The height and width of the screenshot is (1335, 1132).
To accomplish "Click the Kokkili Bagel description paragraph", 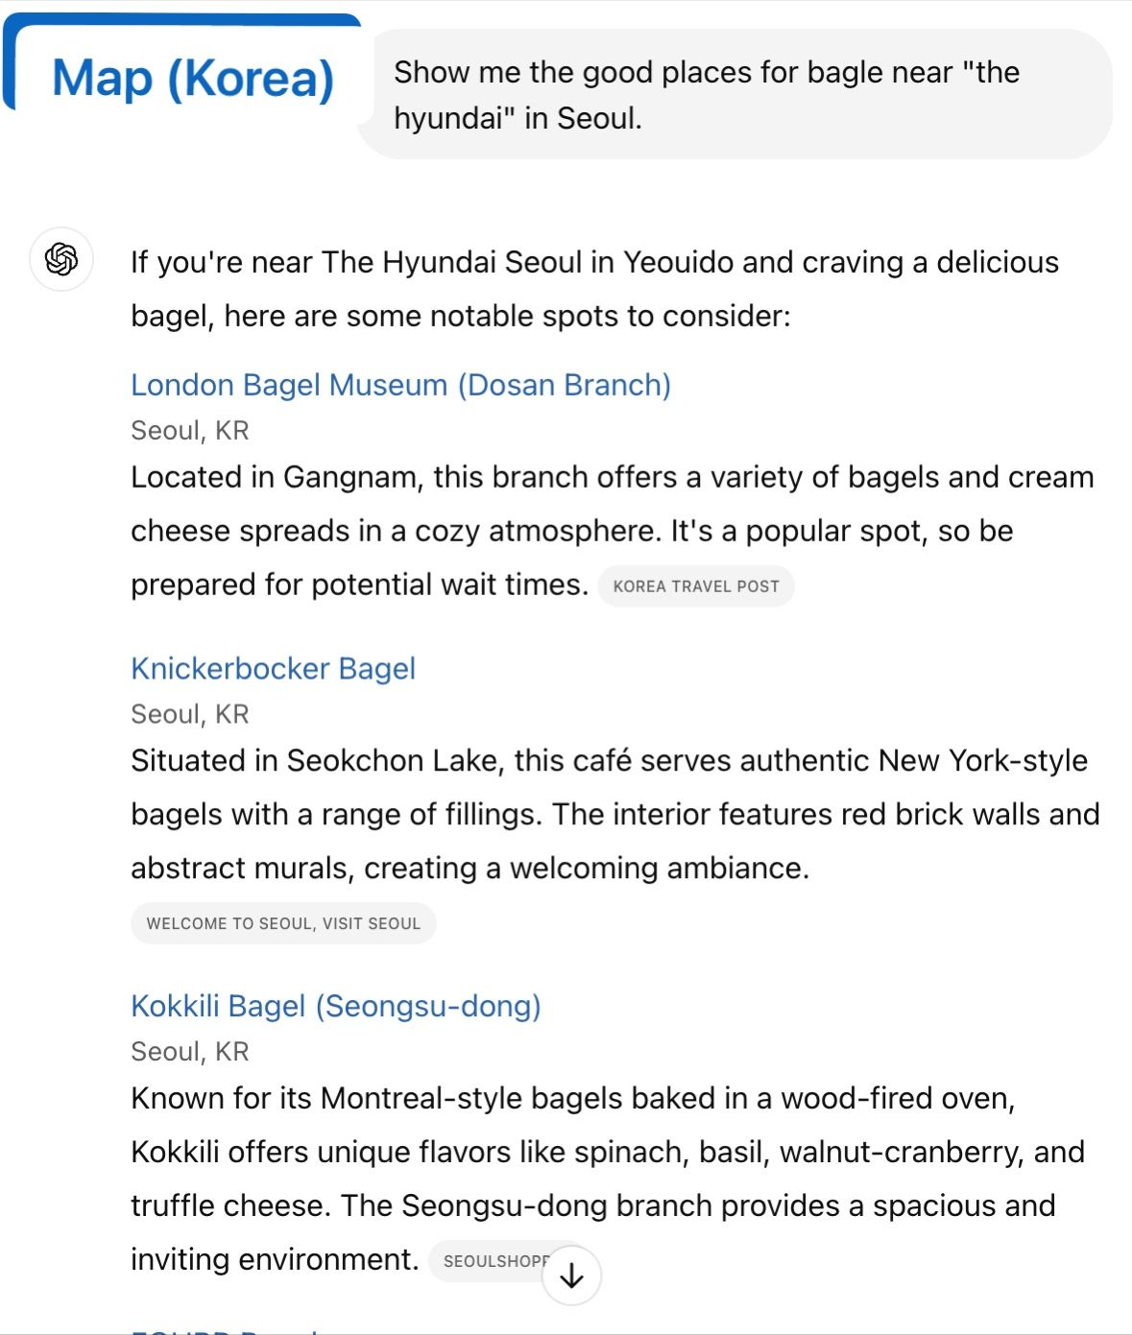I will pos(608,1152).
